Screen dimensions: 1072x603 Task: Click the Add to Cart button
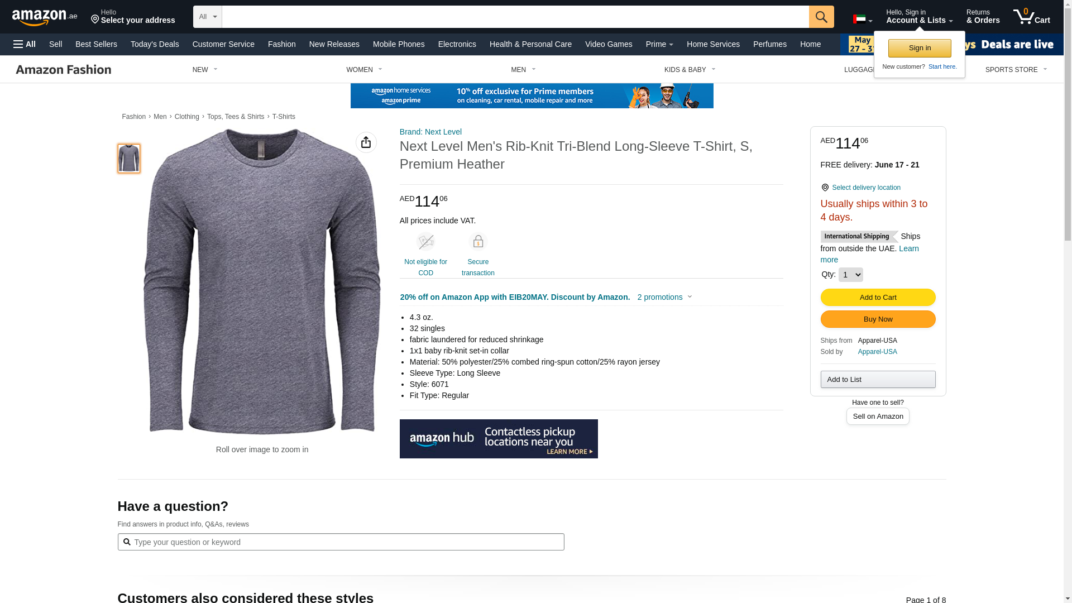(x=878, y=298)
